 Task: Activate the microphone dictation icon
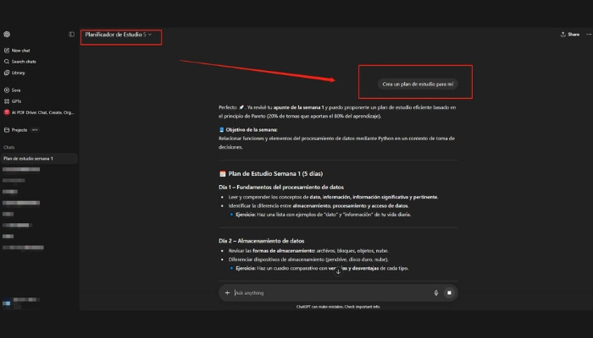tap(436, 292)
